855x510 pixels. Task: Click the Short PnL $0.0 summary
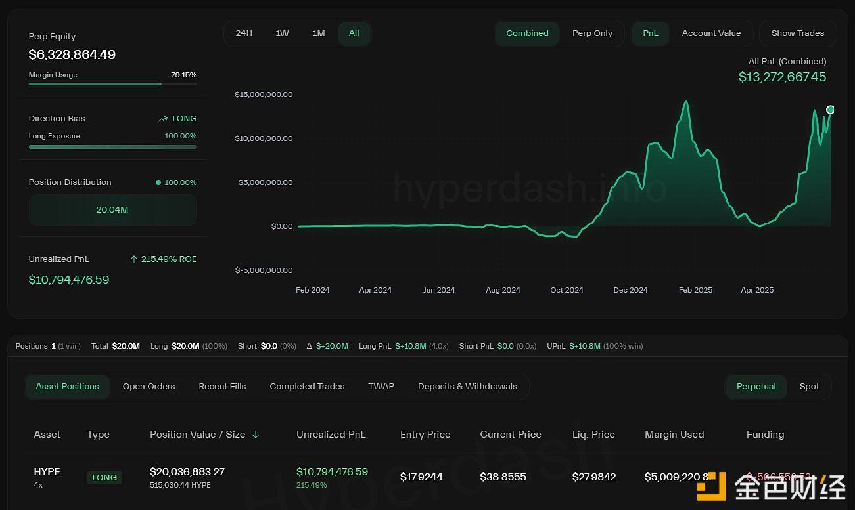click(497, 346)
